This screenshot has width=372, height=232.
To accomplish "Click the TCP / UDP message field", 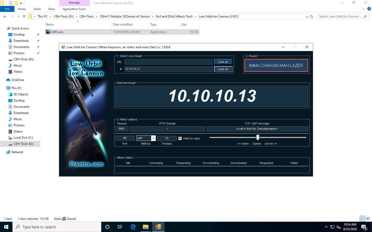I will (257, 129).
